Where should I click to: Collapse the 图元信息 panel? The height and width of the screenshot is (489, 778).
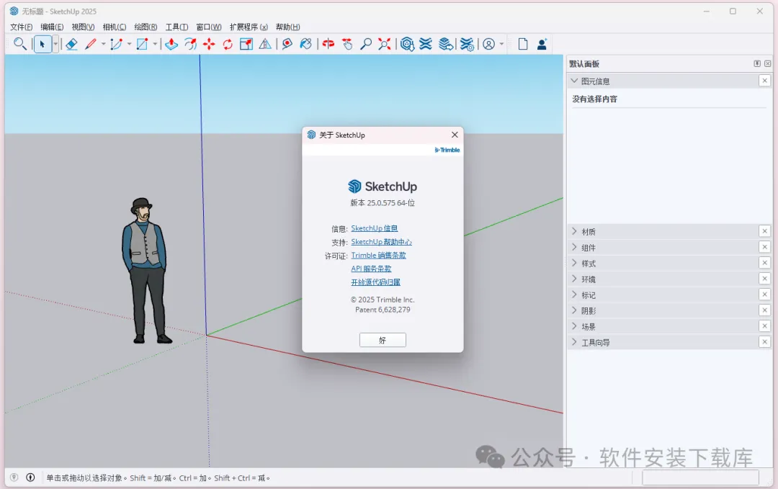(x=574, y=81)
